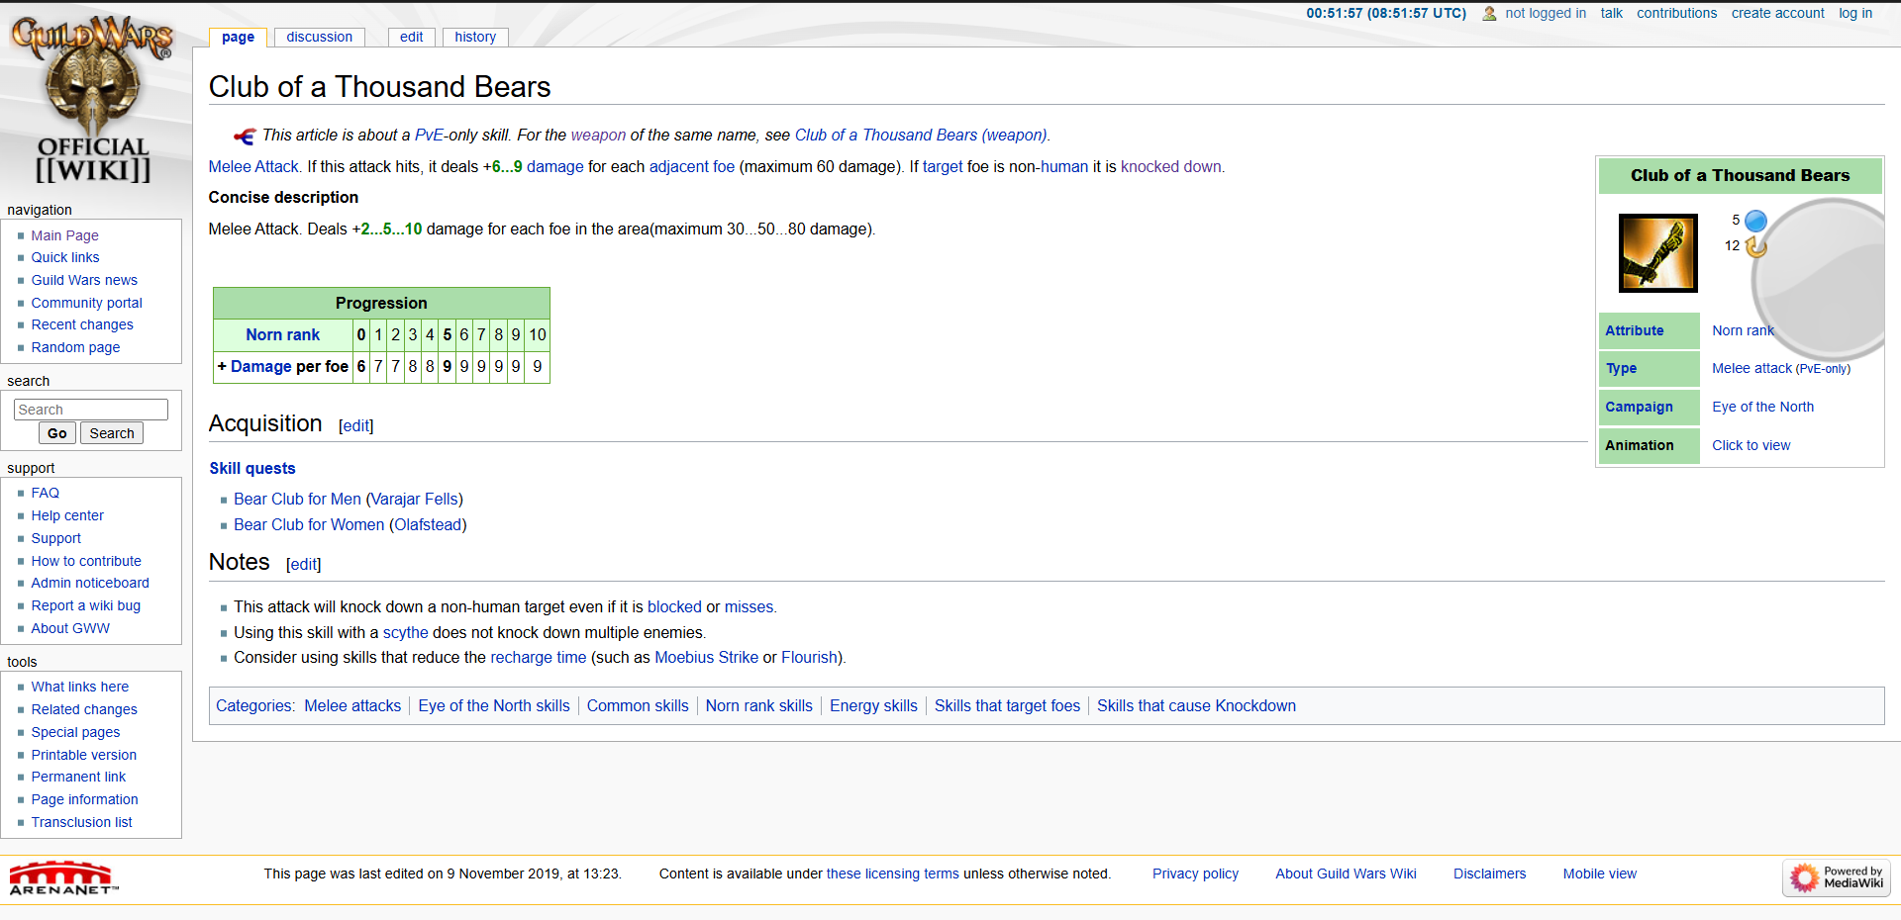Go to a Random page
The height and width of the screenshot is (920, 1901).
coord(75,347)
